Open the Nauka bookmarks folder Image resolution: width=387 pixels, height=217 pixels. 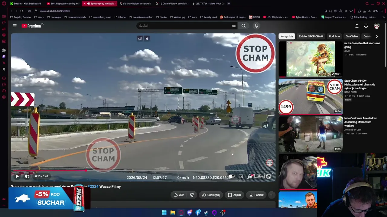coord(161,17)
